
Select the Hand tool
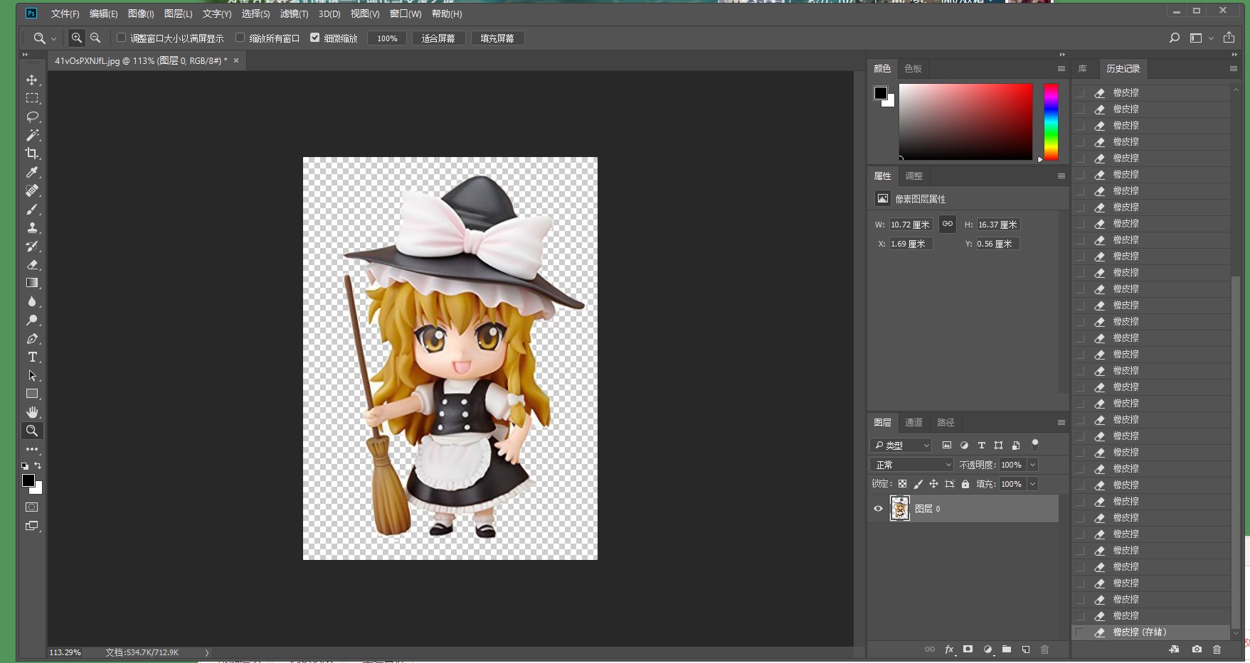click(32, 412)
